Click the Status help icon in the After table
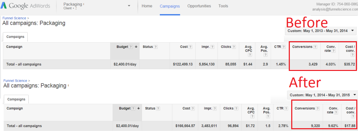 (158, 108)
